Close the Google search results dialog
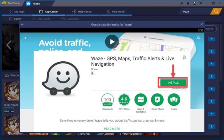Screen dimensions: 224x140 coord(202,24)
